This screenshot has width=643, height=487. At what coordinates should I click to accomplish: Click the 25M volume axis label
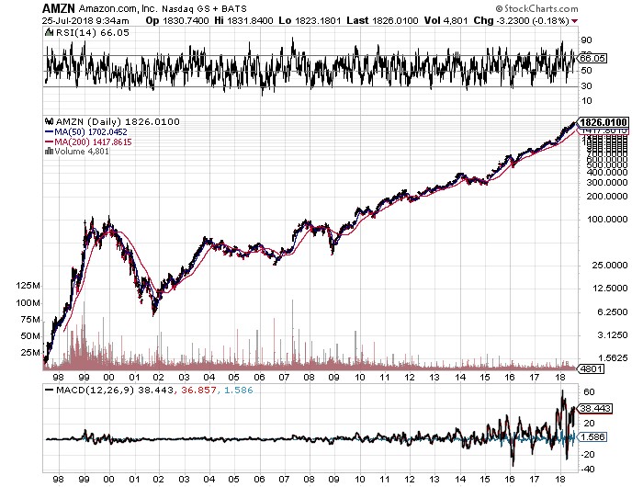[x=30, y=353]
